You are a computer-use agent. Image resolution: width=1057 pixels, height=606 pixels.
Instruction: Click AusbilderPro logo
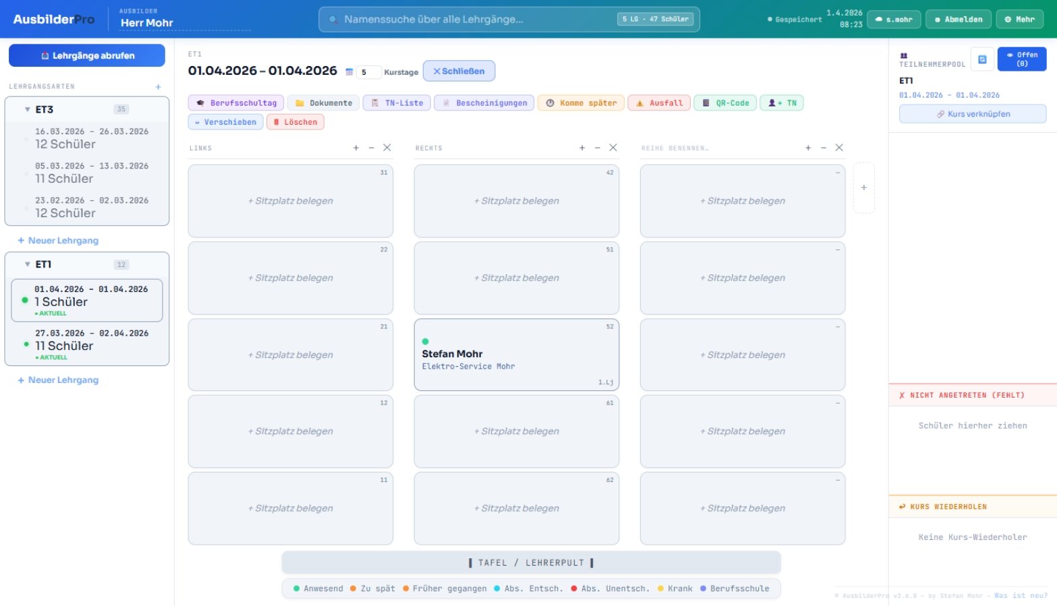(x=54, y=20)
